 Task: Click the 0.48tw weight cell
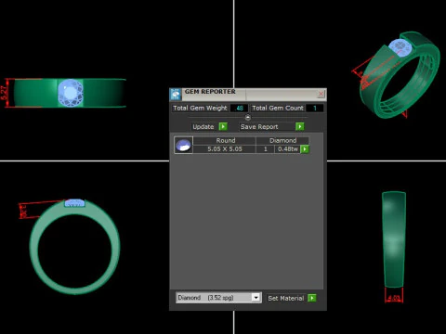pos(287,149)
